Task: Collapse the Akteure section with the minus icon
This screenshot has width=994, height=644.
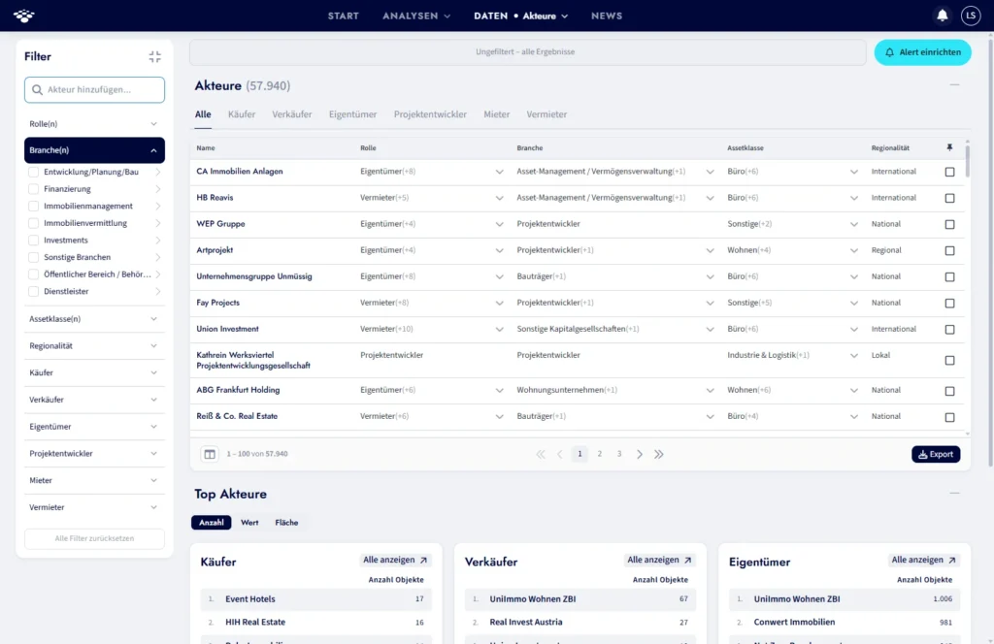Action: point(954,84)
